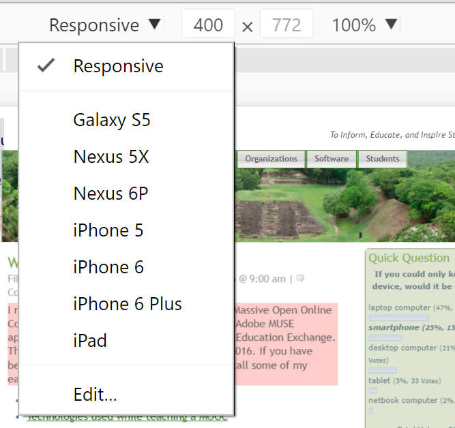The image size is (455, 428).
Task: Select the Nexus 6P device
Action: (x=126, y=194)
